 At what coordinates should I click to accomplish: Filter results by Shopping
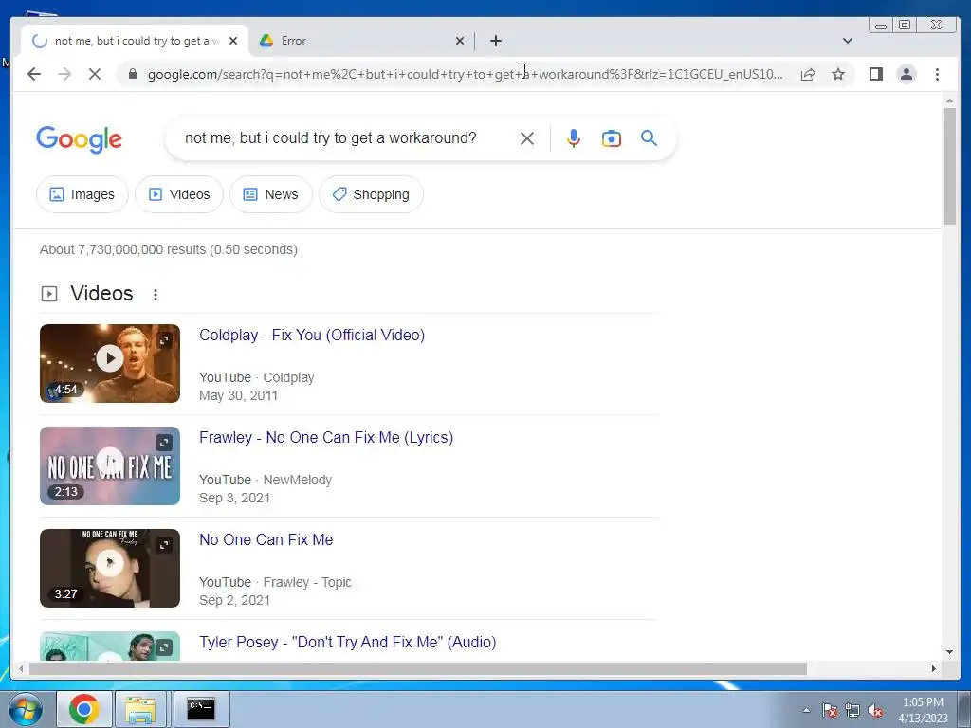[x=371, y=194]
